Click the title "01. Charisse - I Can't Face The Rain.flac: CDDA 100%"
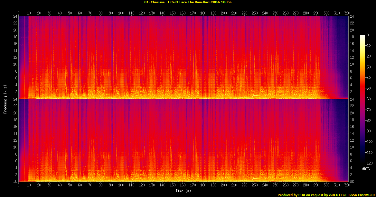The height and width of the screenshot is (197, 376). point(188,2)
